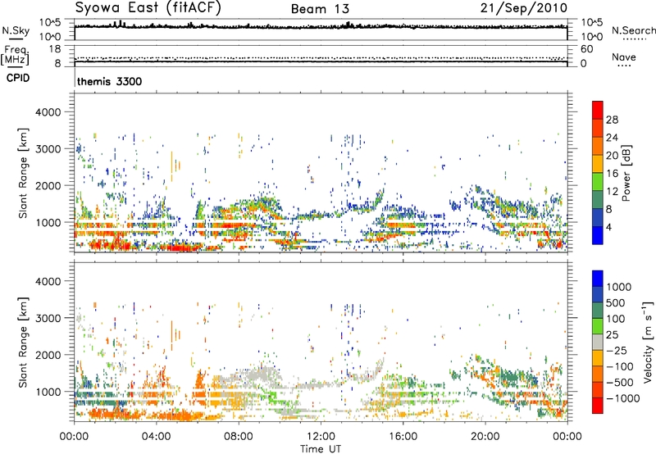Click the gray -25 to 25 velocity swatch
Image resolution: width=656 pixels, height=454 pixels.
coord(598,342)
